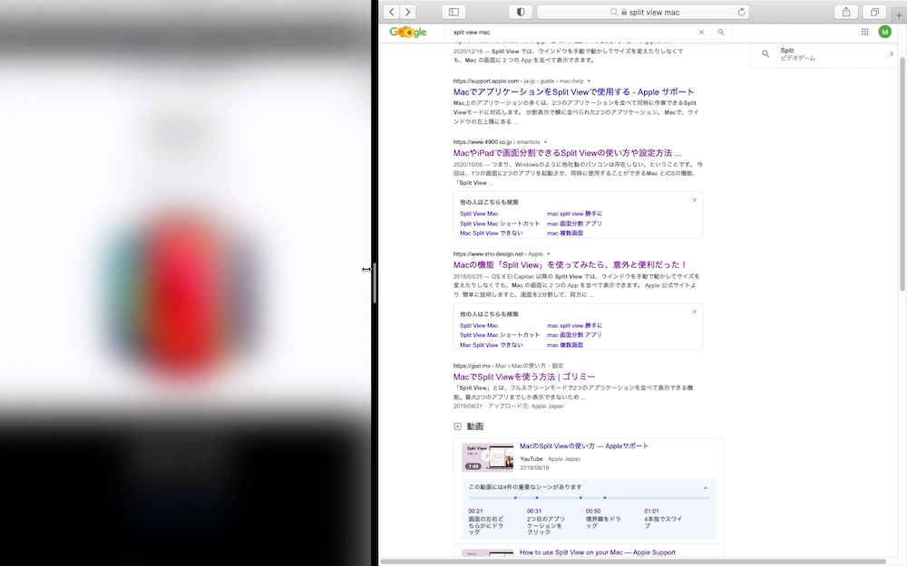This screenshot has height=566, width=907.
Task: Click the Safari address bar showing split view mac
Action: (x=643, y=12)
